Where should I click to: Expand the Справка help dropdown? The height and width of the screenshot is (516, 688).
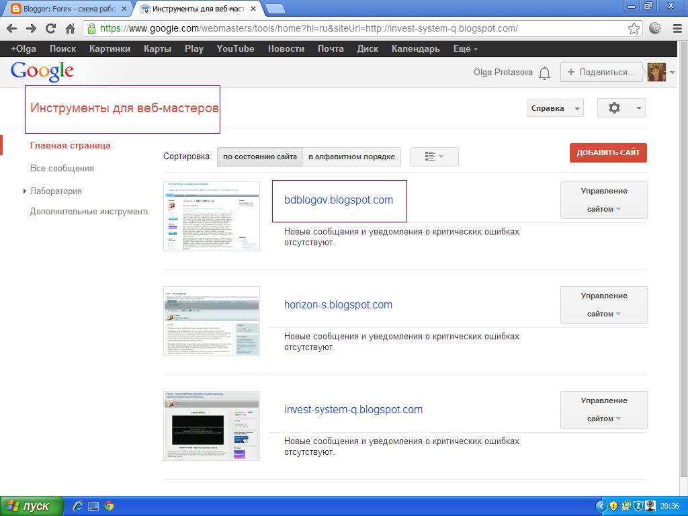pos(555,108)
